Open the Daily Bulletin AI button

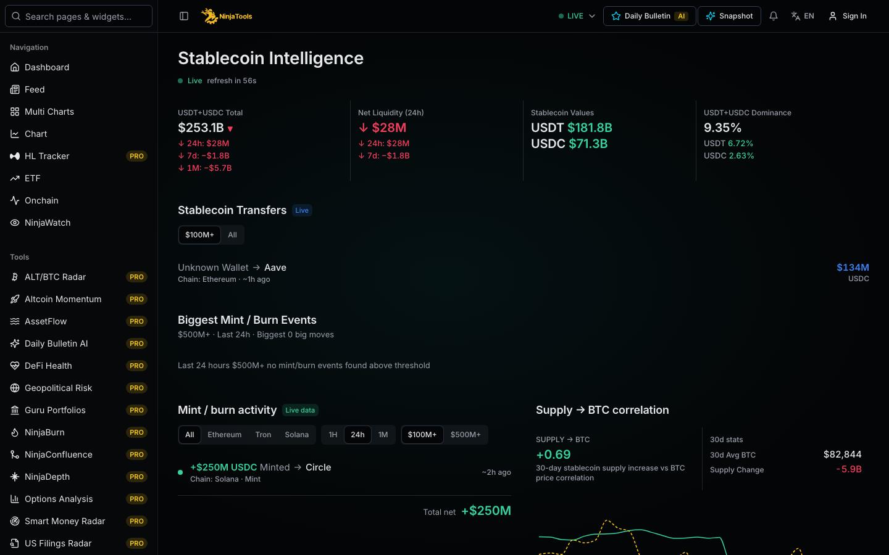(649, 16)
